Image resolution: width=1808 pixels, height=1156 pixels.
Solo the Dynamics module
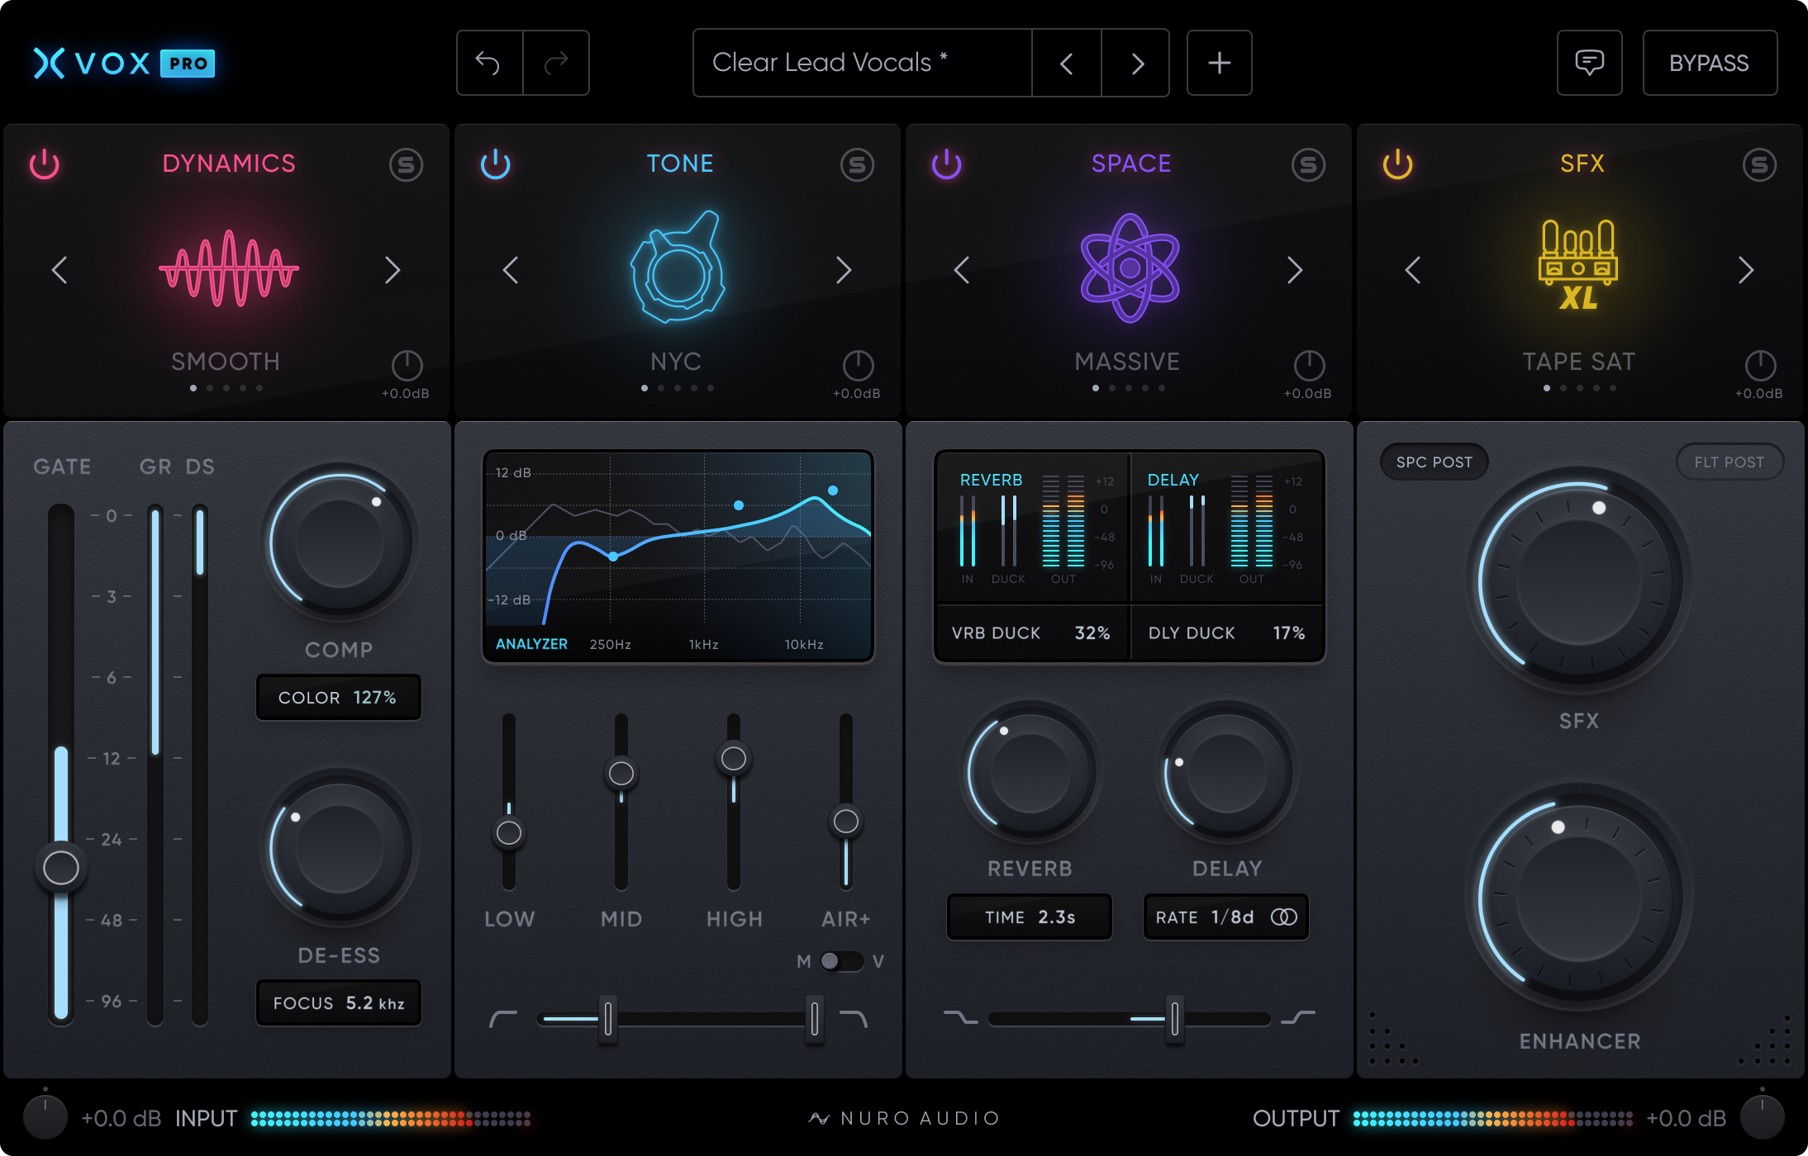tap(406, 165)
